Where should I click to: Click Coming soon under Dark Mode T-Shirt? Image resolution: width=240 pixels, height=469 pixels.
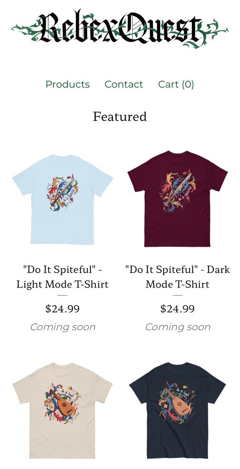178,327
